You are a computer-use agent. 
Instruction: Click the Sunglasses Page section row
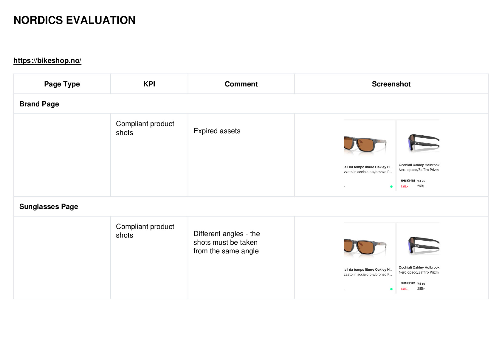click(x=251, y=206)
